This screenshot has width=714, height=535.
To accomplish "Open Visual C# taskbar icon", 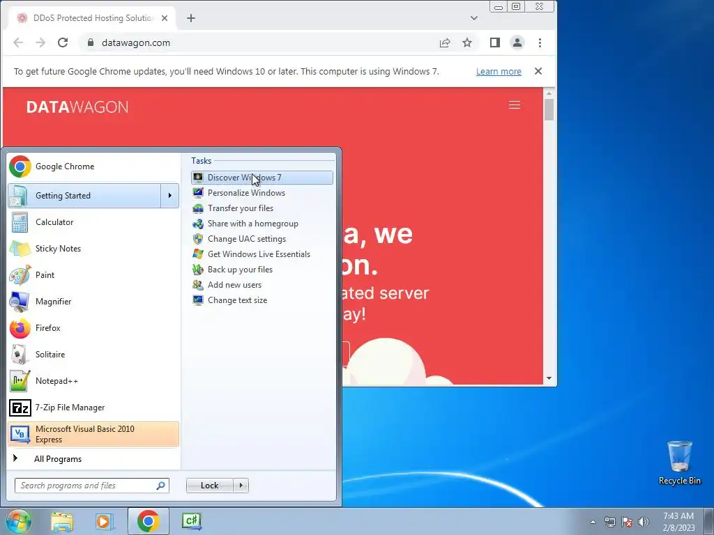I will [x=192, y=521].
